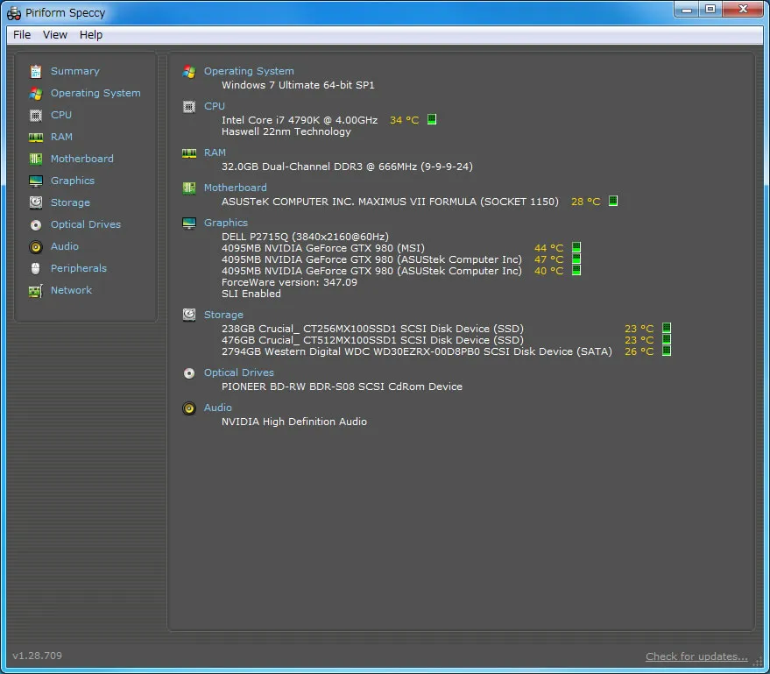Click the Graphics heading link in summary

pyautogui.click(x=226, y=223)
